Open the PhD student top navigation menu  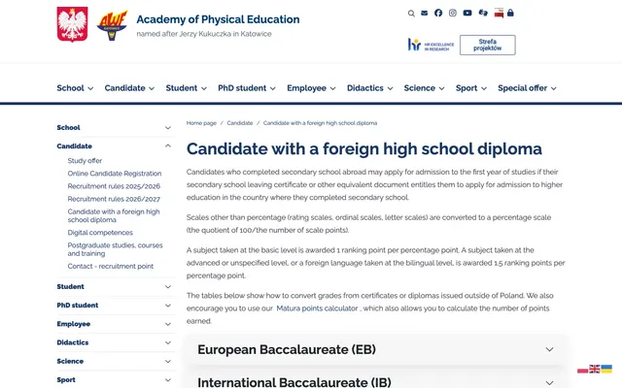click(x=246, y=88)
